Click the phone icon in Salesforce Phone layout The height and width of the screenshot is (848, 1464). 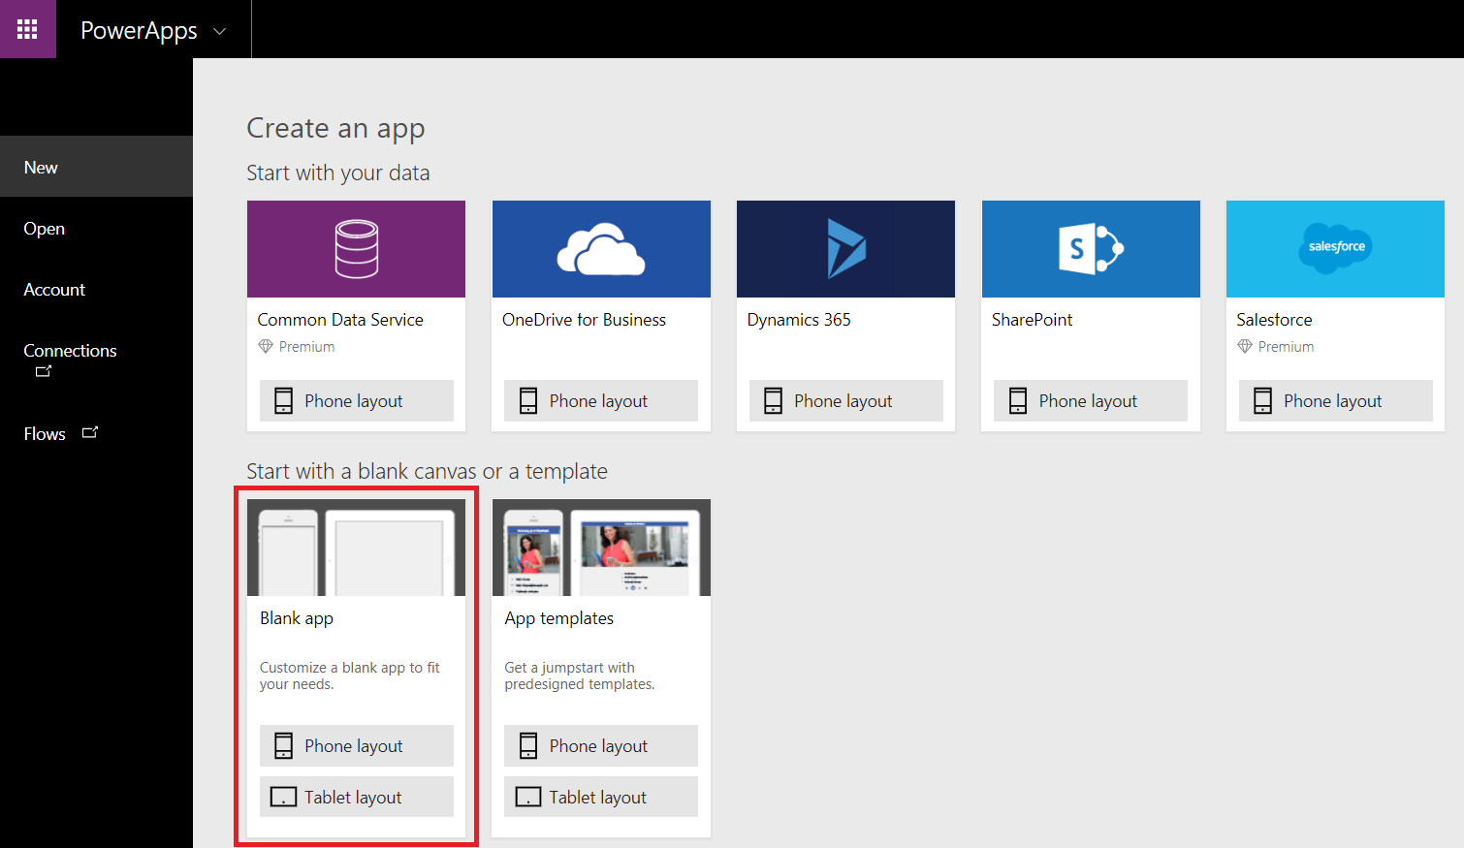(x=1262, y=400)
